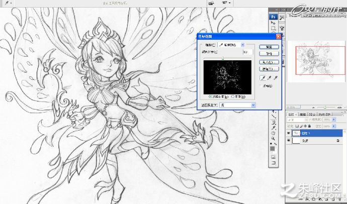Click the Load button in Color Range
Image resolution: width=347 pixels, height=204 pixels.
tap(269, 62)
